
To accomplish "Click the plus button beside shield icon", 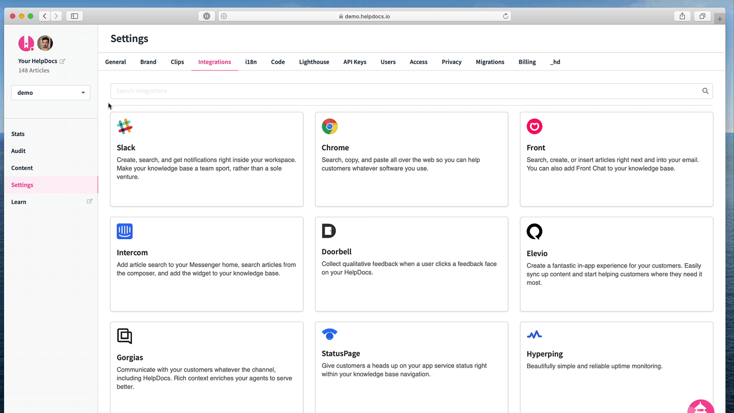I will 224,16.
